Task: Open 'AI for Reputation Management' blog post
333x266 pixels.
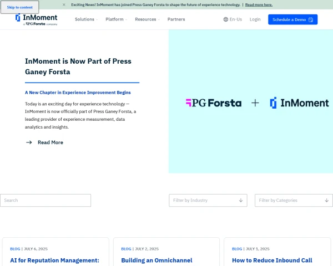Action: tap(54, 260)
